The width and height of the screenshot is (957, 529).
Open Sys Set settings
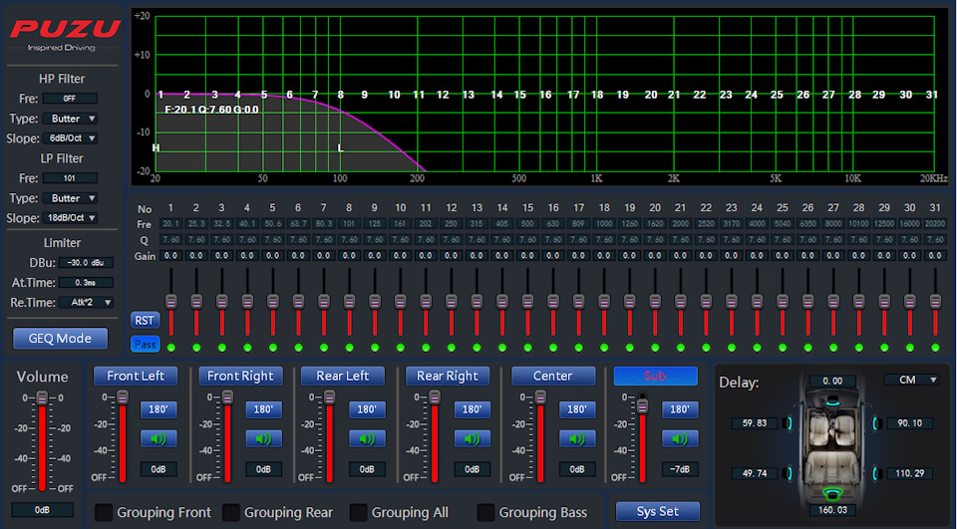pyautogui.click(x=657, y=511)
